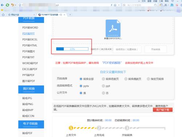The width and height of the screenshot is (182, 137).
Task: Choose ppt as conversion format
Action: (x=103, y=86)
